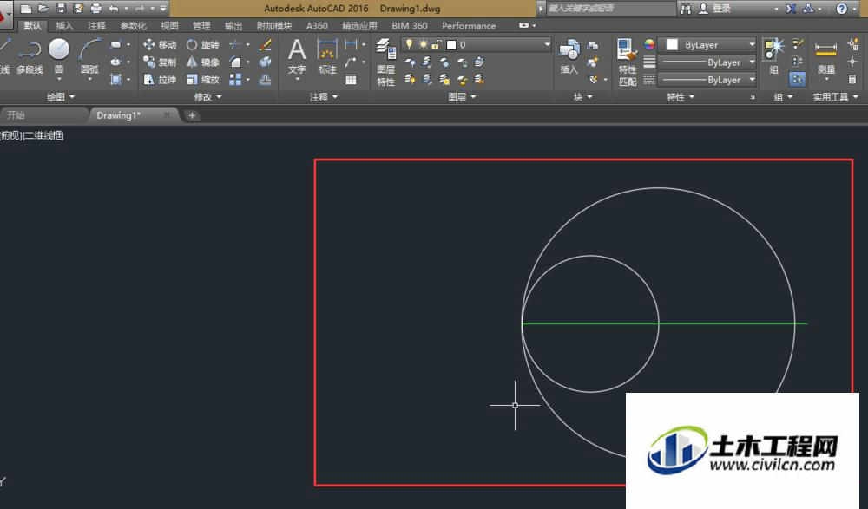Click the Fillet tool icon

(x=235, y=62)
